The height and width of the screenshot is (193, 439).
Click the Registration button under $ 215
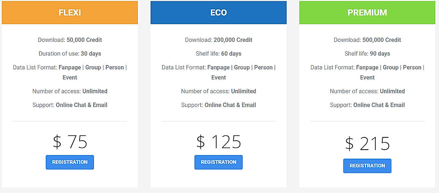pos(367,166)
